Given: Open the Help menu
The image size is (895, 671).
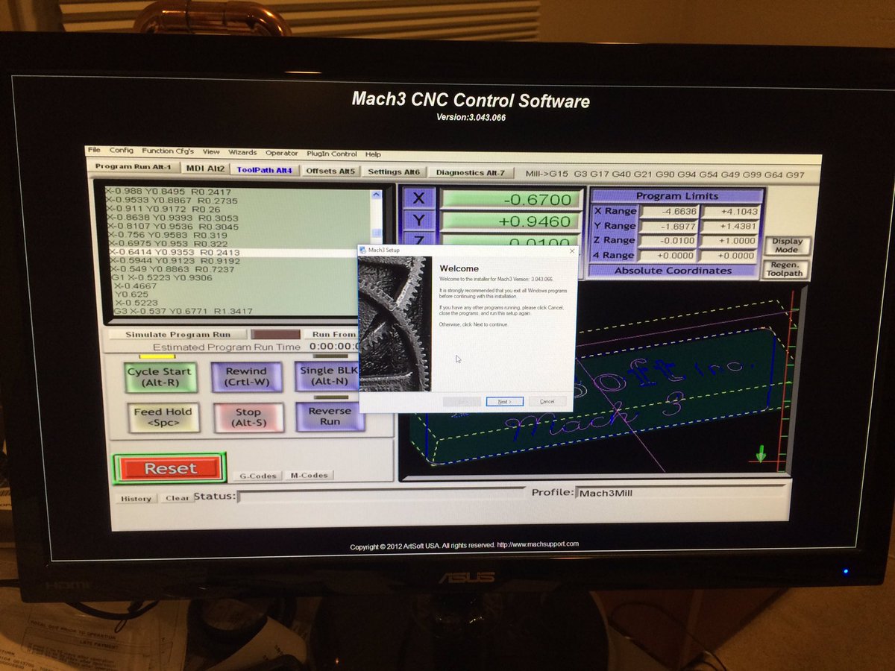Looking at the screenshot, I should point(373,154).
